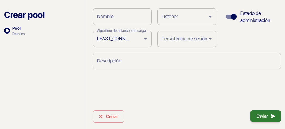Select the Pool step in sidebar
This screenshot has width=285, height=129.
tap(16, 29)
